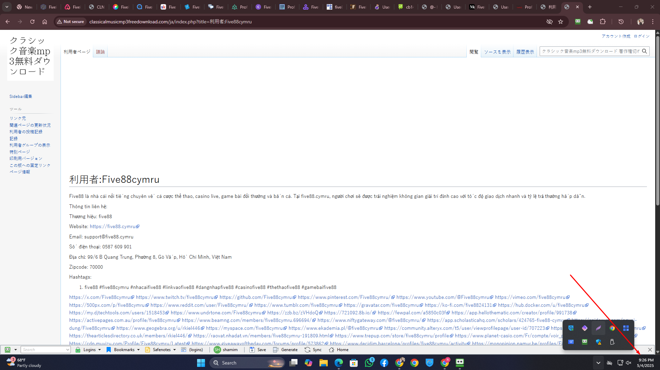Open the browser profile avatar

point(640,22)
